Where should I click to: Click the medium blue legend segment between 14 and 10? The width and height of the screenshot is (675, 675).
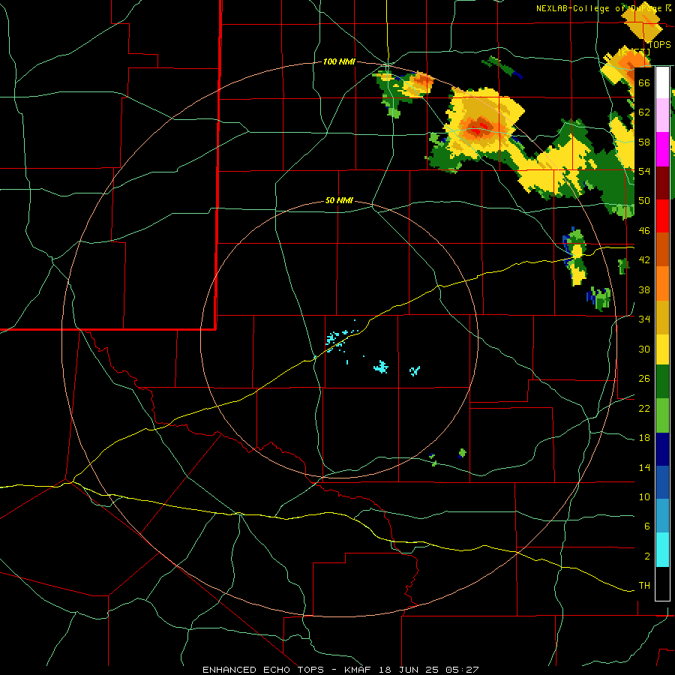[x=662, y=483]
